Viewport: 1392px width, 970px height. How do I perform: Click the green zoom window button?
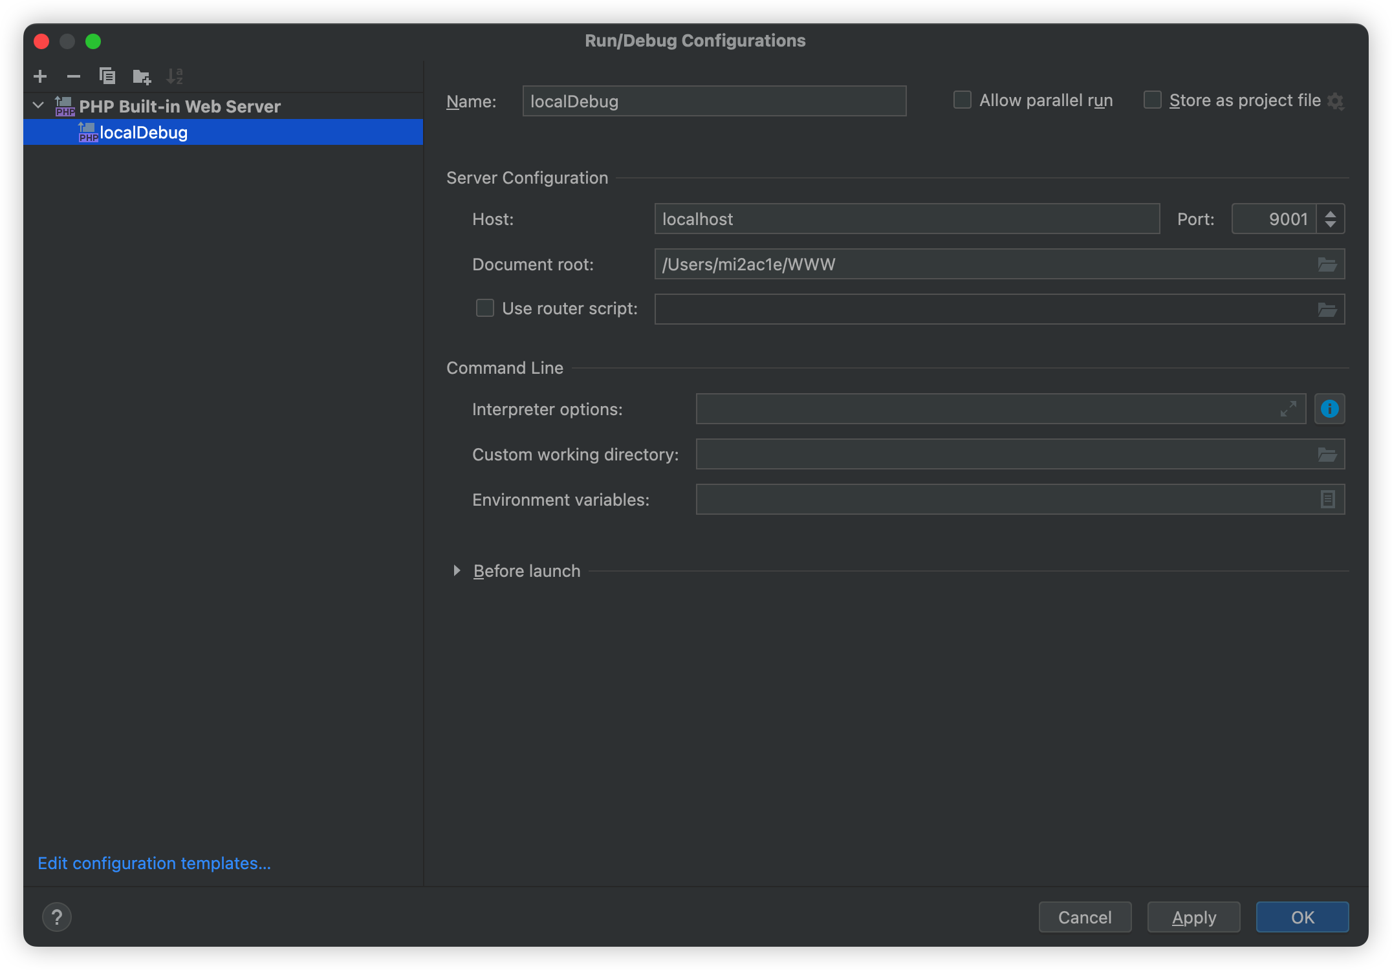93,41
